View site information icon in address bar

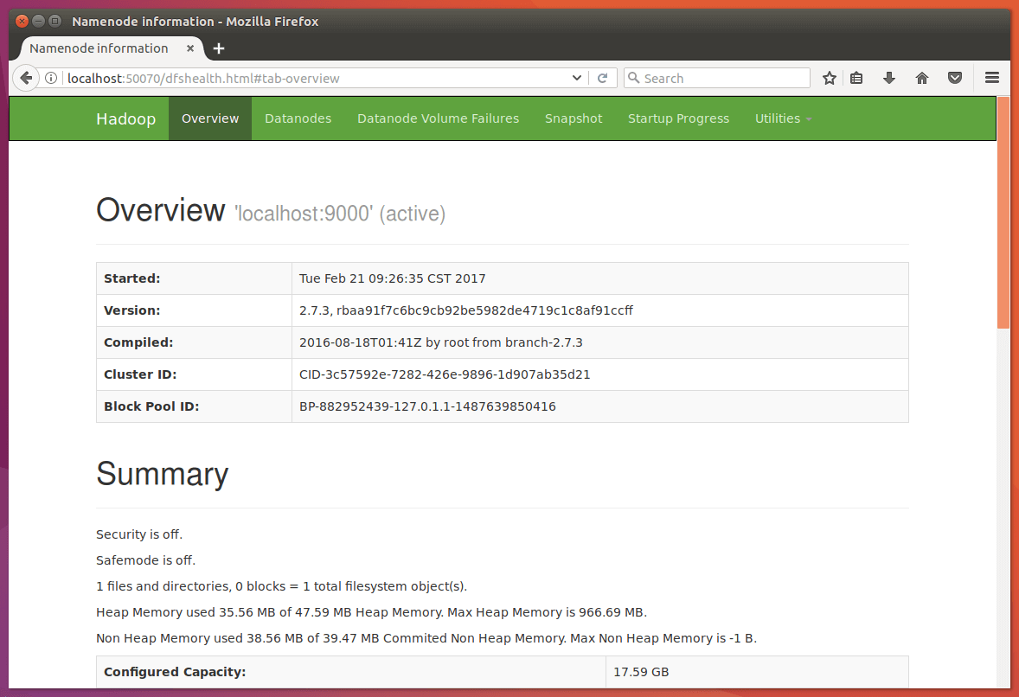tap(51, 78)
